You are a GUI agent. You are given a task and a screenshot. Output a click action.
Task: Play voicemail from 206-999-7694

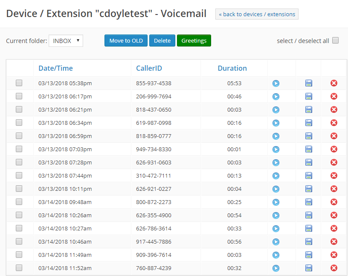click(x=275, y=97)
